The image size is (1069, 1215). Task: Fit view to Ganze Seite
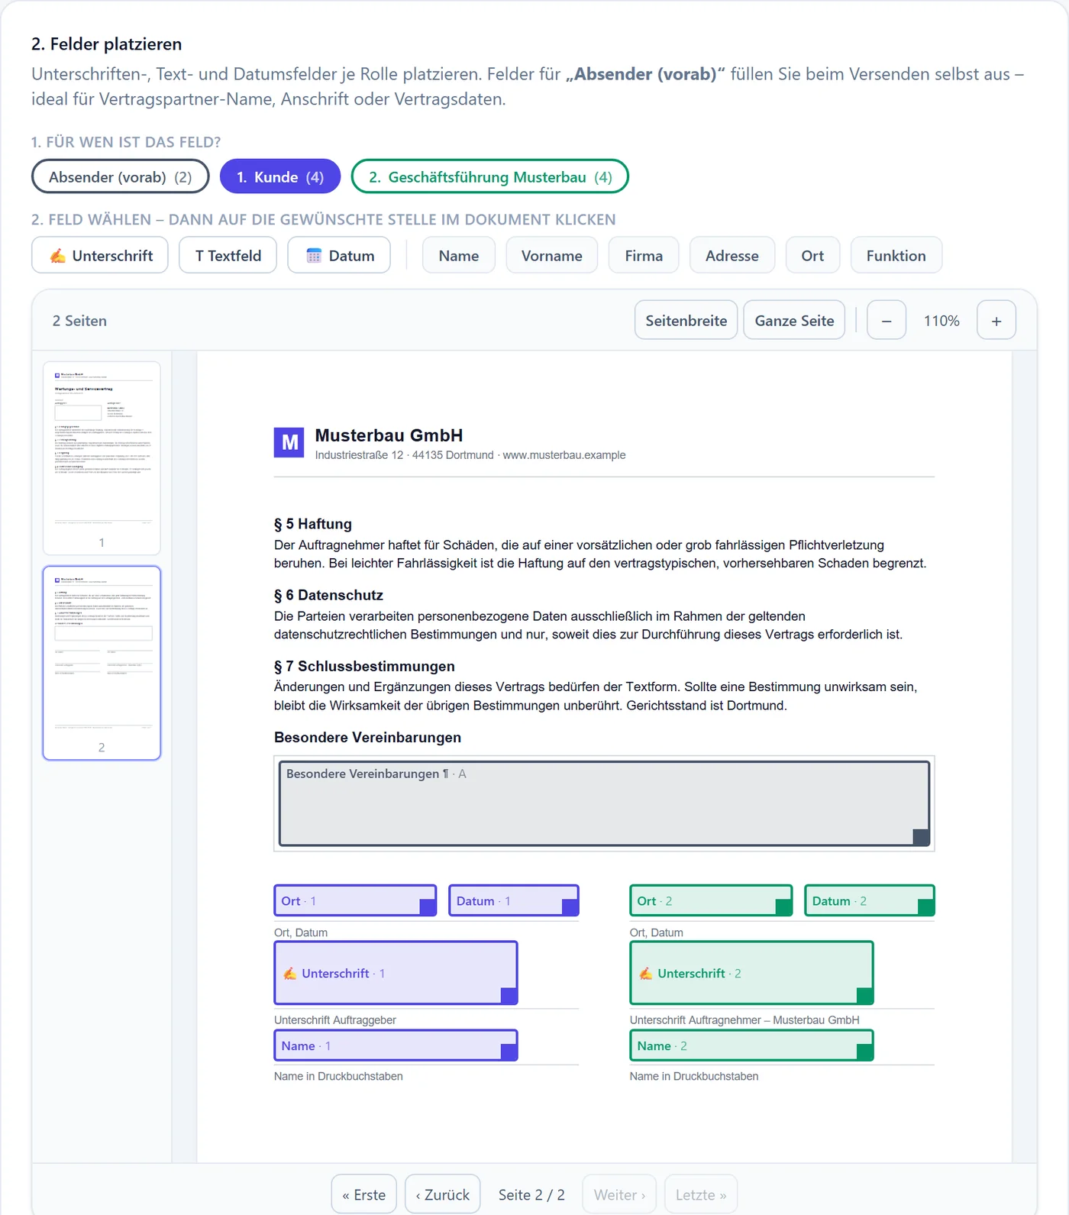pyautogui.click(x=794, y=320)
